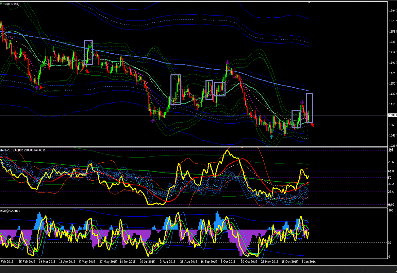Click the purple down arrow at October 2015 peak
The height and width of the screenshot is (273, 397).
click(x=228, y=62)
